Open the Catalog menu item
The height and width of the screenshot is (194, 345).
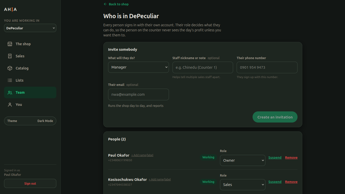30,68
